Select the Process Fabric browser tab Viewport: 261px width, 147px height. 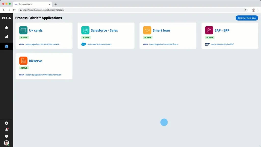32,4
